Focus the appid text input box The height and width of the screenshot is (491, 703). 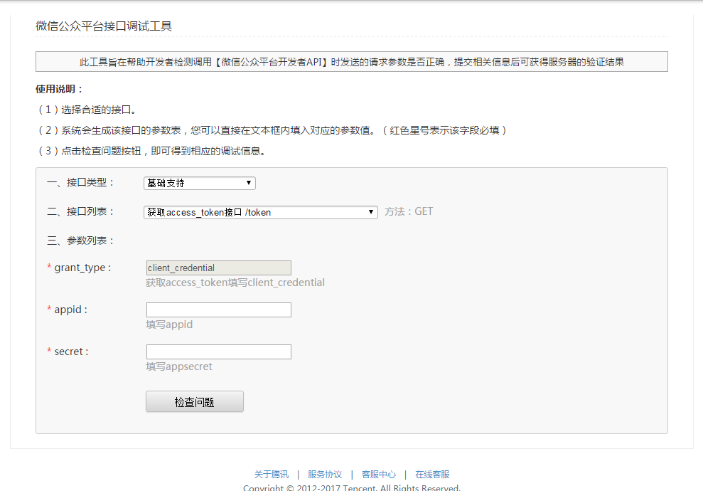(218, 310)
